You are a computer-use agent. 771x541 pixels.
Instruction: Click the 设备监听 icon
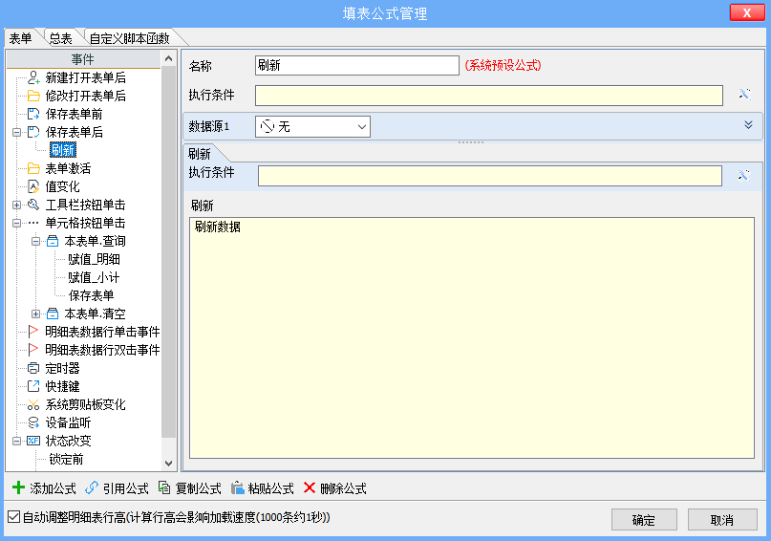(x=33, y=422)
